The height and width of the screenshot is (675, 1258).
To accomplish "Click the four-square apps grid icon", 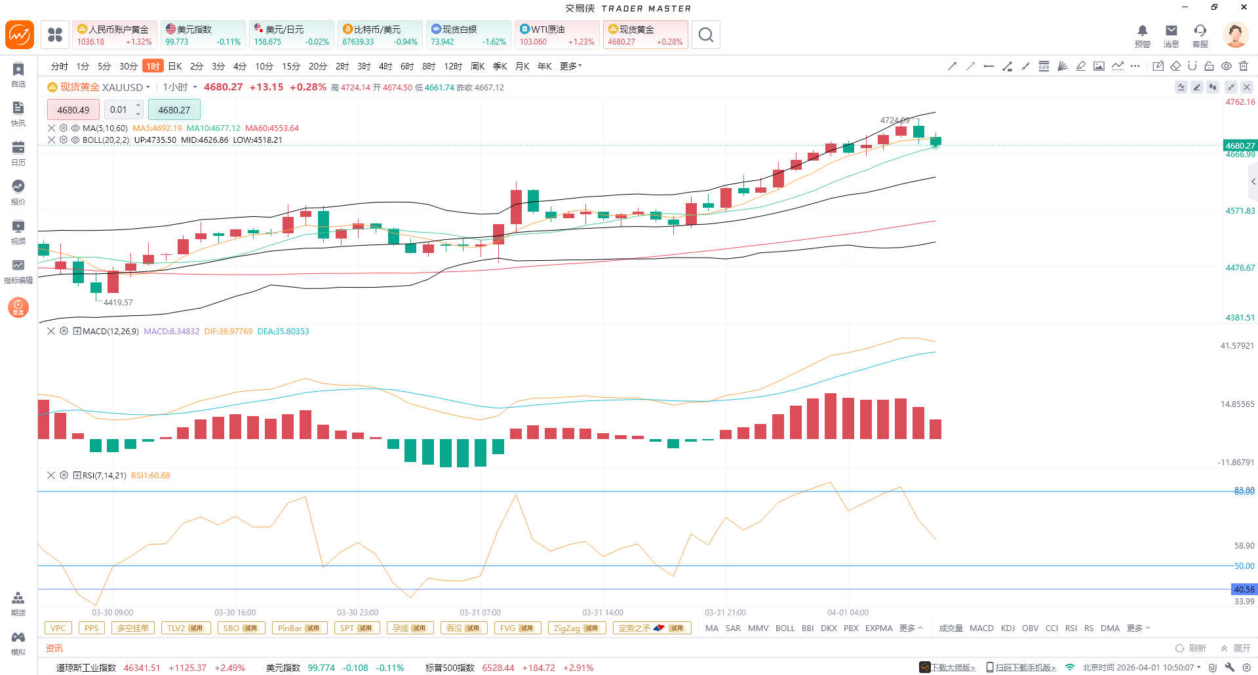I will (x=55, y=35).
